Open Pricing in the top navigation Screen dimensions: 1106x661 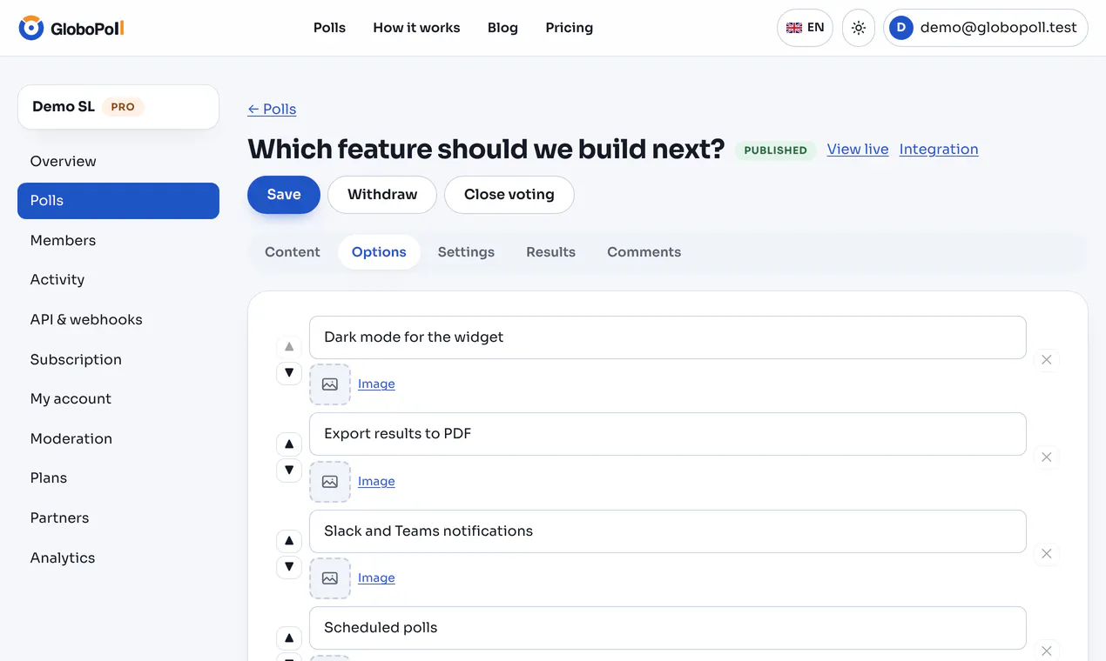pos(570,28)
